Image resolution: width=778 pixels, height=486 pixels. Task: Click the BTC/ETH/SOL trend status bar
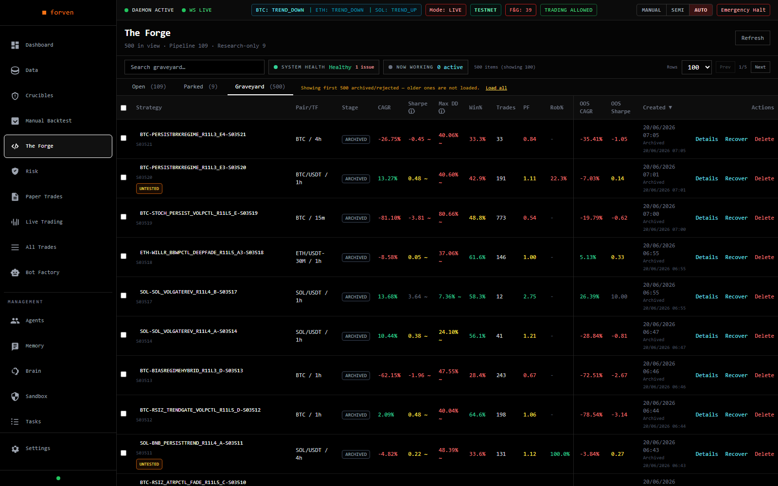(336, 10)
